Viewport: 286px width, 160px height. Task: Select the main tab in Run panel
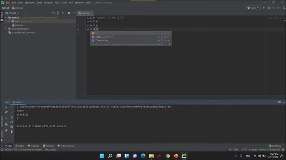pyautogui.click(x=18, y=102)
